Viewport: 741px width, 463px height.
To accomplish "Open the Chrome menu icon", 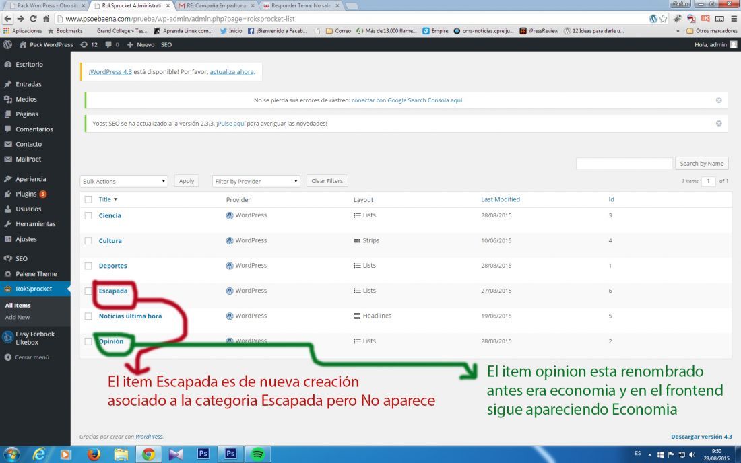I will point(734,19).
